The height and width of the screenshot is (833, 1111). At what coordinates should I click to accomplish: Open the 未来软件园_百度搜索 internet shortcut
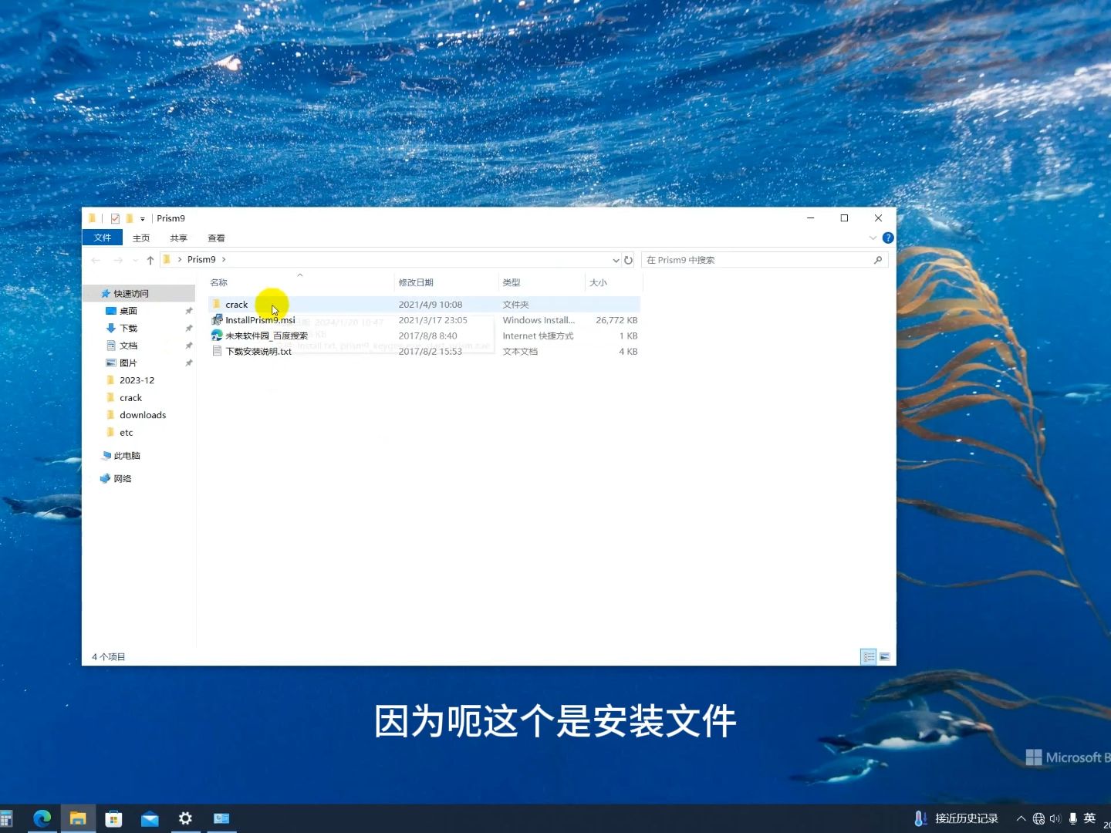(265, 336)
